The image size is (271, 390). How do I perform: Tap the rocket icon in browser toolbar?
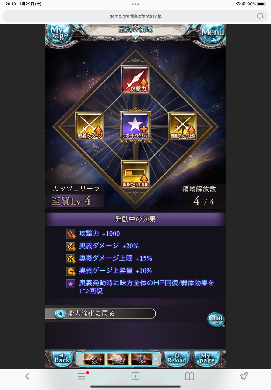click(244, 376)
